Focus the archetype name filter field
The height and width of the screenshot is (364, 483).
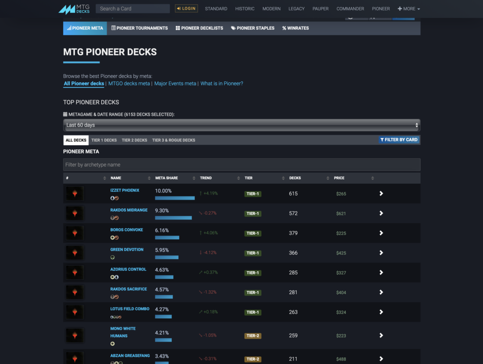[241, 165]
